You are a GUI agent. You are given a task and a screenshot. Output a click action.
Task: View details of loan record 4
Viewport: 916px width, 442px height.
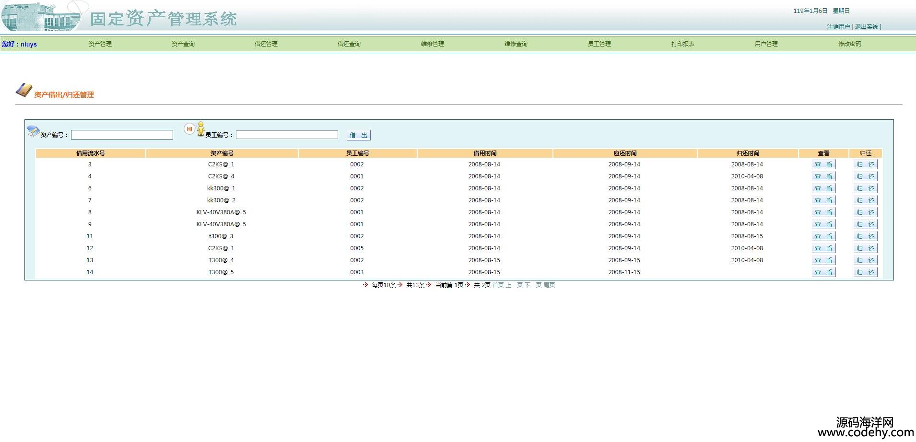(x=823, y=176)
